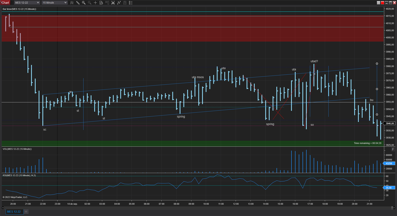Toggle the crosshair cursor tool
397x216 pixels.
tap(95, 3)
